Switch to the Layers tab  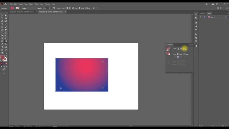pyautogui.click(x=209, y=13)
